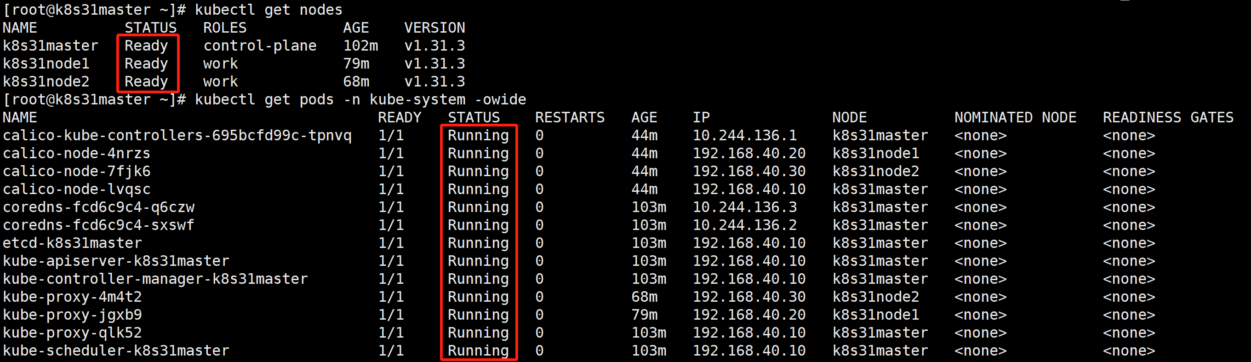Screen dimensions: 1251x362
Task: Click the Running status of etcd-k8s31master
Action: [478, 243]
